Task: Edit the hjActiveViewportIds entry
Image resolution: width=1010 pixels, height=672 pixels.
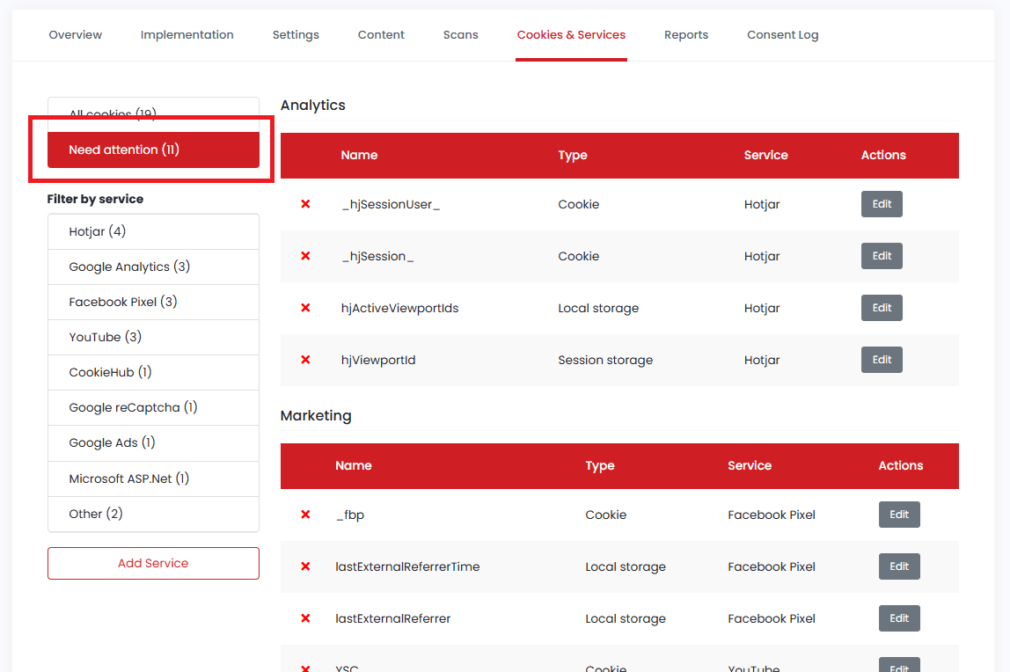Action: pos(882,308)
